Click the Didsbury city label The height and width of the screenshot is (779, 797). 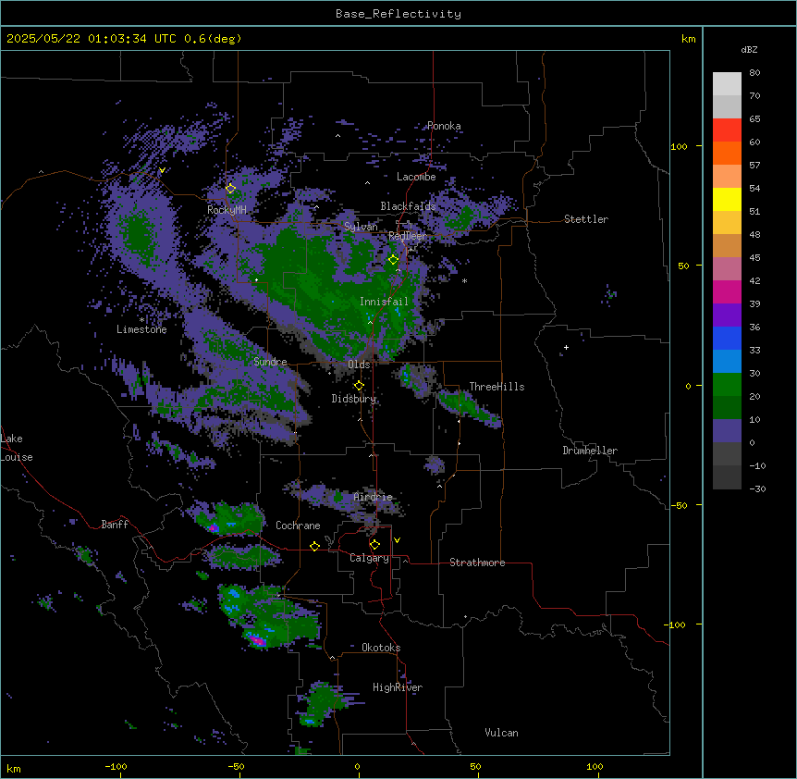pyautogui.click(x=354, y=399)
